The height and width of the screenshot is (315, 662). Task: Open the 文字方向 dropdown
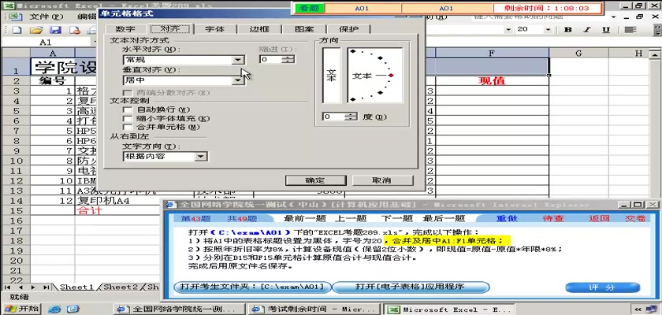tap(201, 157)
